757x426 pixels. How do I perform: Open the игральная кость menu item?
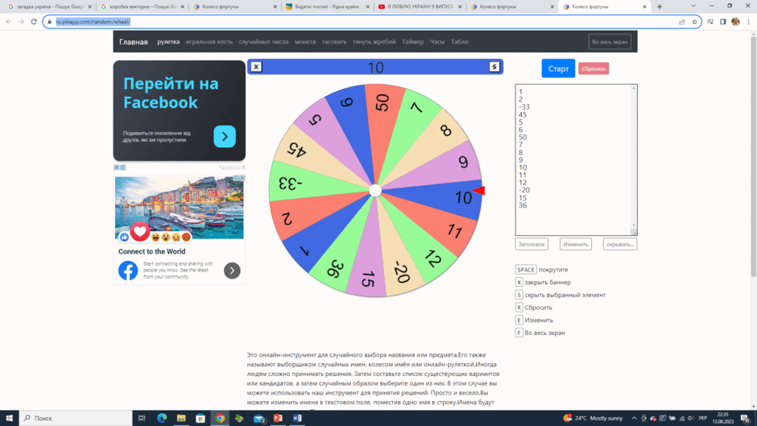click(x=209, y=42)
